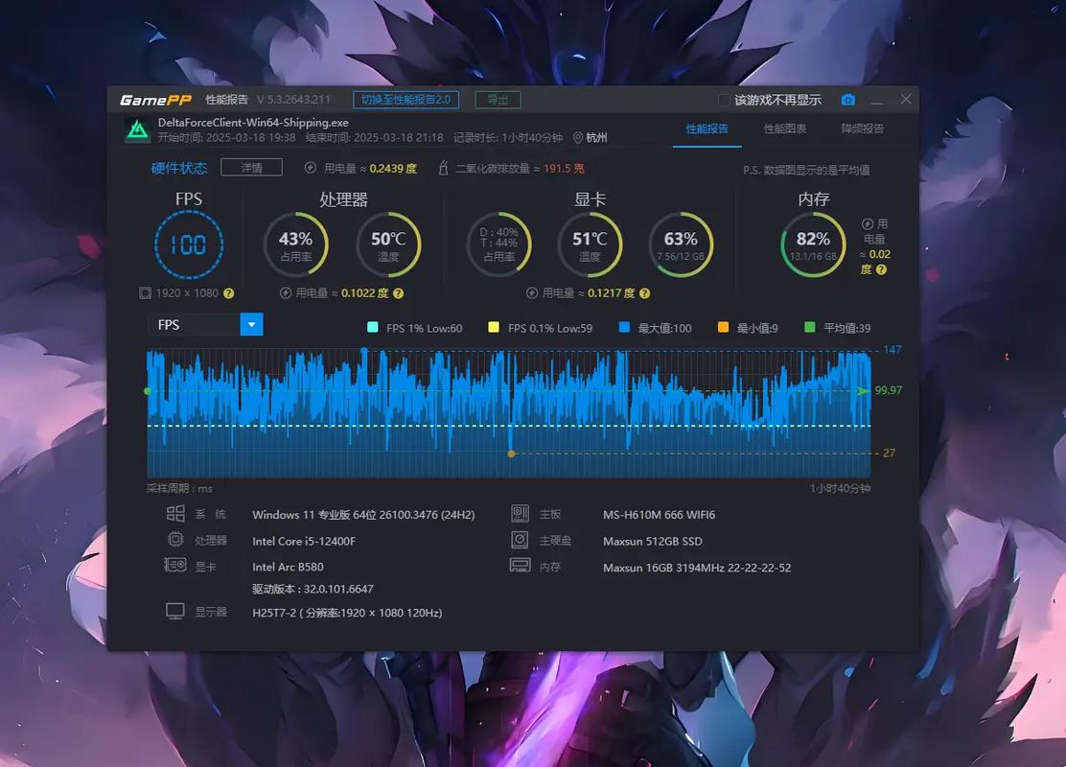Click the location pin icon beside 杭州
The height and width of the screenshot is (767, 1066).
577,137
